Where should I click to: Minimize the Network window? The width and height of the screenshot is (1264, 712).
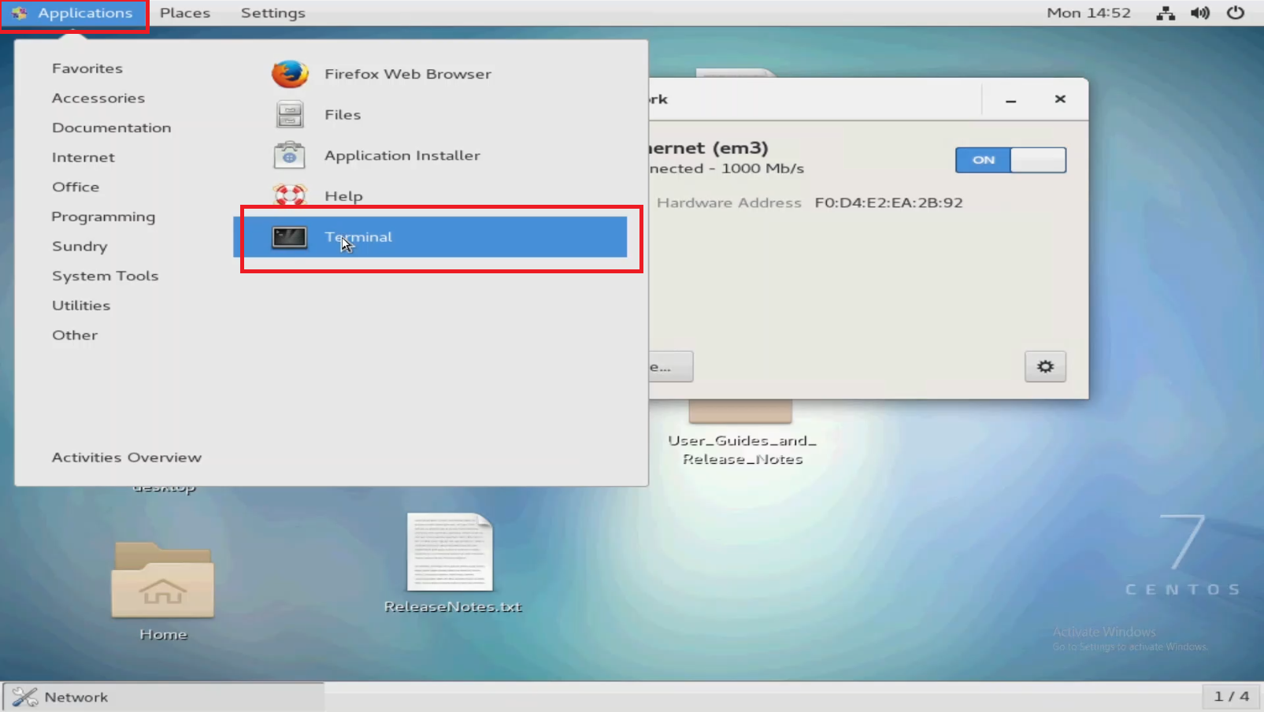tap(1010, 100)
